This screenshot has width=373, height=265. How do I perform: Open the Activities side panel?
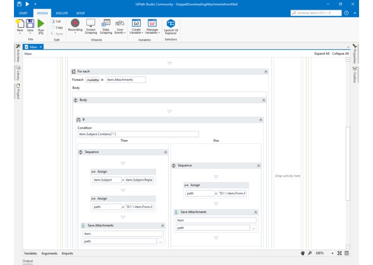[18, 53]
